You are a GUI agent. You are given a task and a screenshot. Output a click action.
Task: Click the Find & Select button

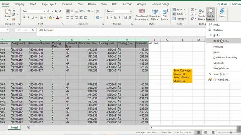pyautogui.click(x=210, y=15)
